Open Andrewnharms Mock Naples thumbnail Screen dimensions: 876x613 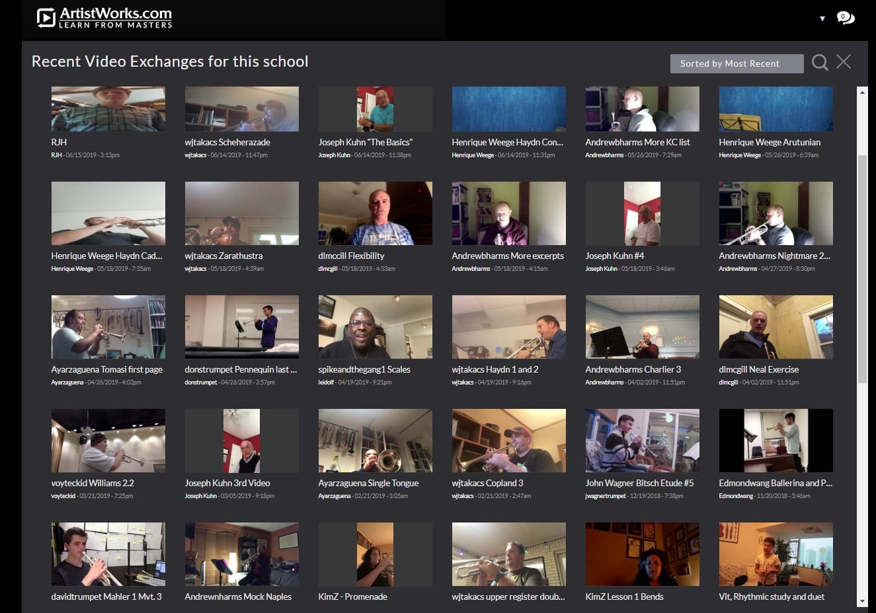[242, 554]
